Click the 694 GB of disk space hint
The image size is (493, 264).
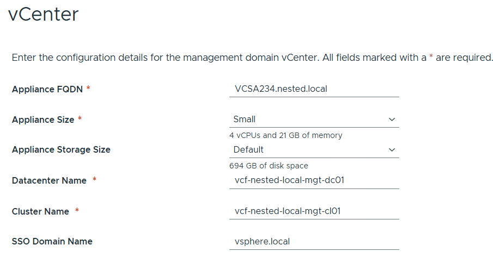[269, 166]
